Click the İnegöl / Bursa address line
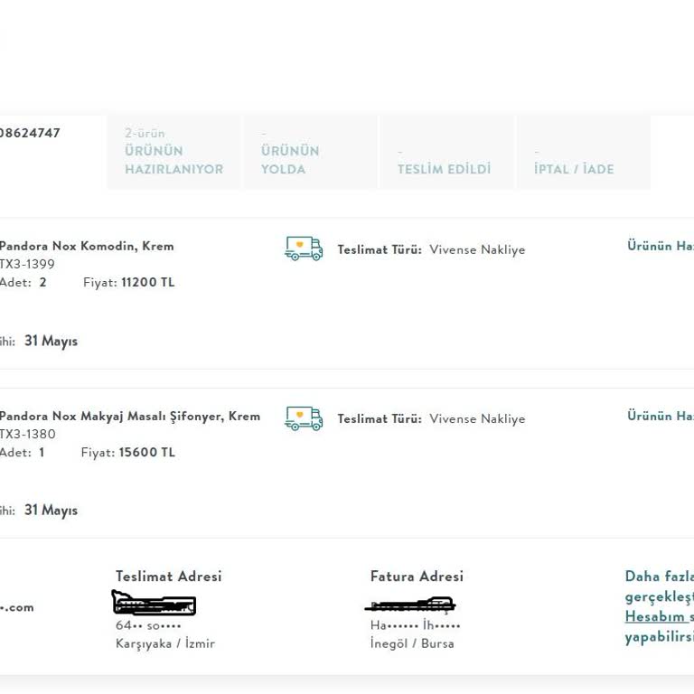Screen dimensions: 694x694 (x=412, y=643)
